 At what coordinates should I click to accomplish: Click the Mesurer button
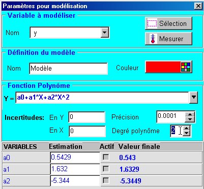(x=168, y=39)
